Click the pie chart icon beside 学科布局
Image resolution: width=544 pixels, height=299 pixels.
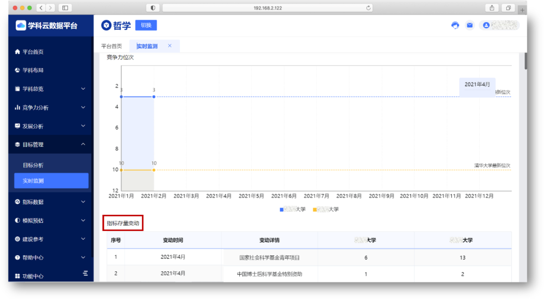[17, 70]
